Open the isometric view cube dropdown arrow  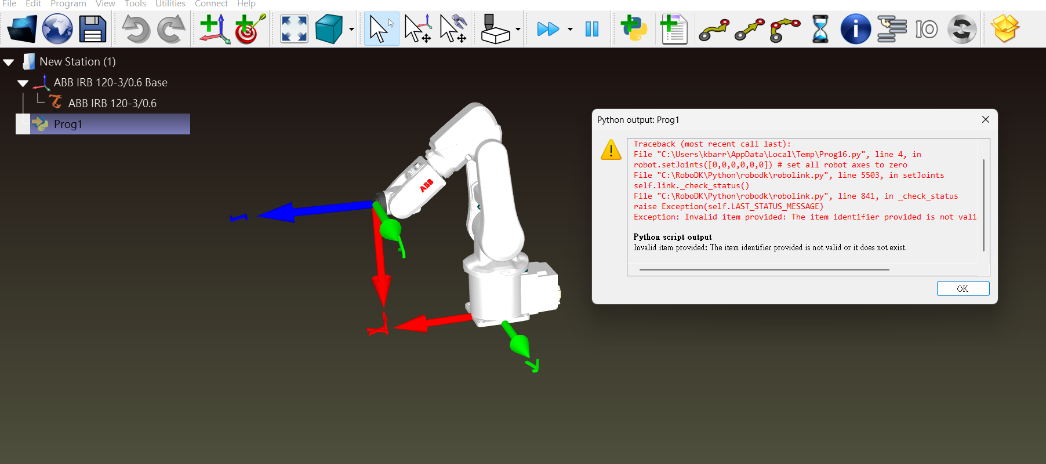point(351,30)
